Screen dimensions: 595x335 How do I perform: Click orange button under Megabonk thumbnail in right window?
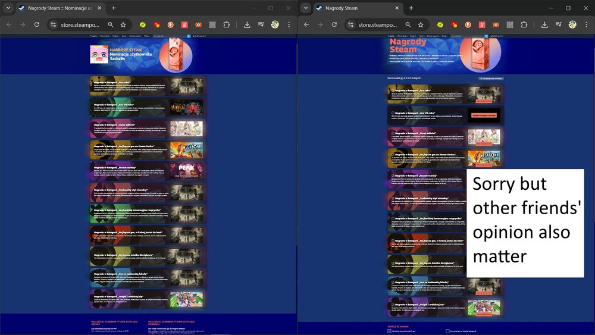[484, 165]
